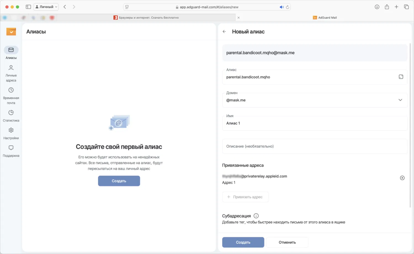Open the Личный profile dropdown
The image size is (414, 254).
pos(46,7)
